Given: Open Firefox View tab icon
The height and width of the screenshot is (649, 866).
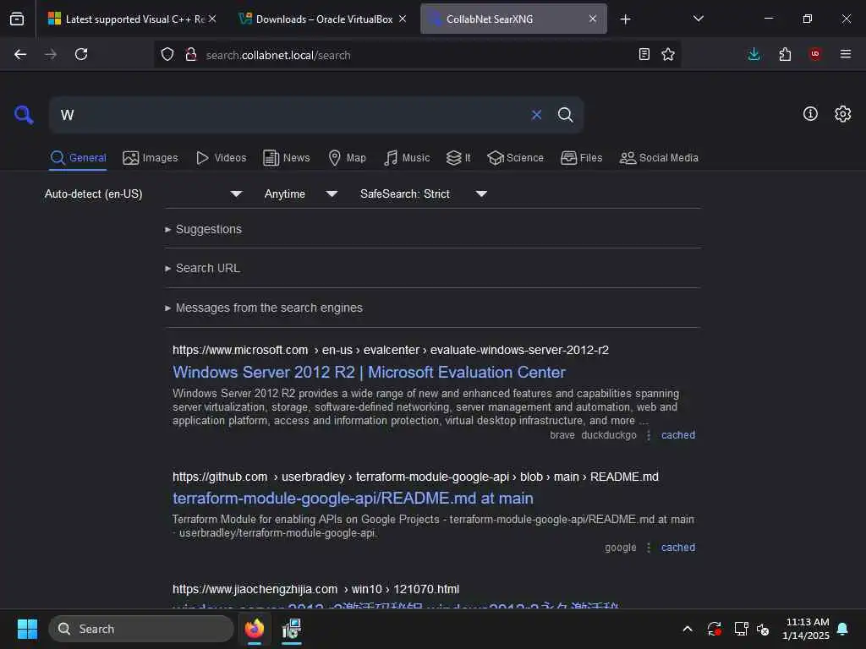Looking at the screenshot, I should point(17,19).
